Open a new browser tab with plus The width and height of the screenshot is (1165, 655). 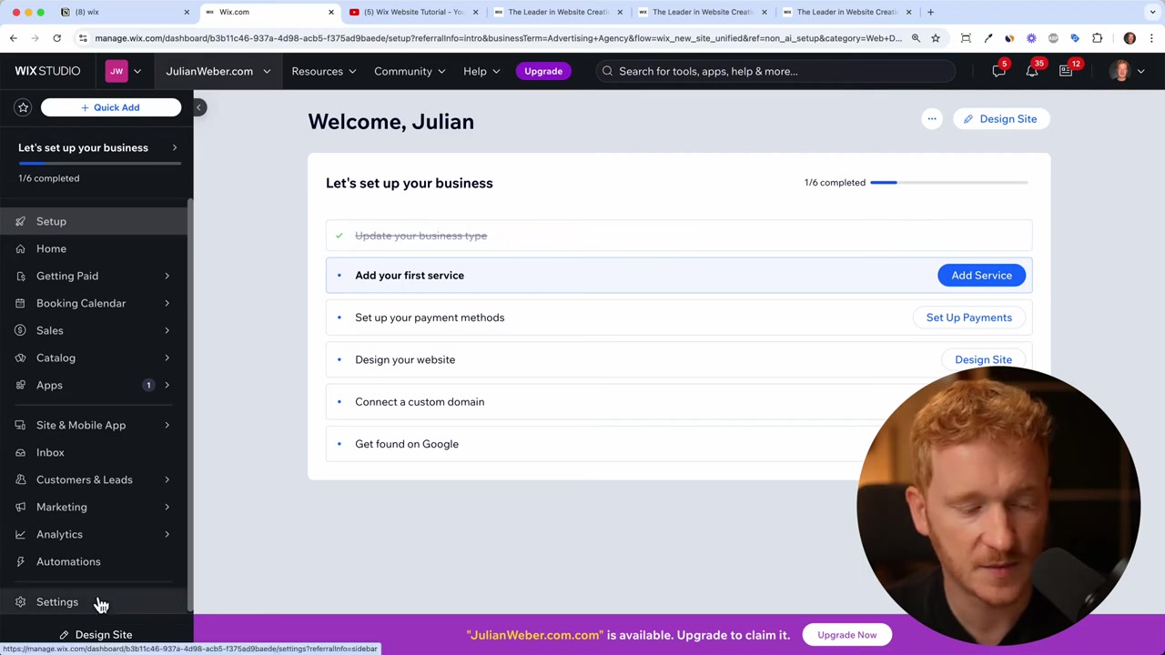click(x=930, y=12)
